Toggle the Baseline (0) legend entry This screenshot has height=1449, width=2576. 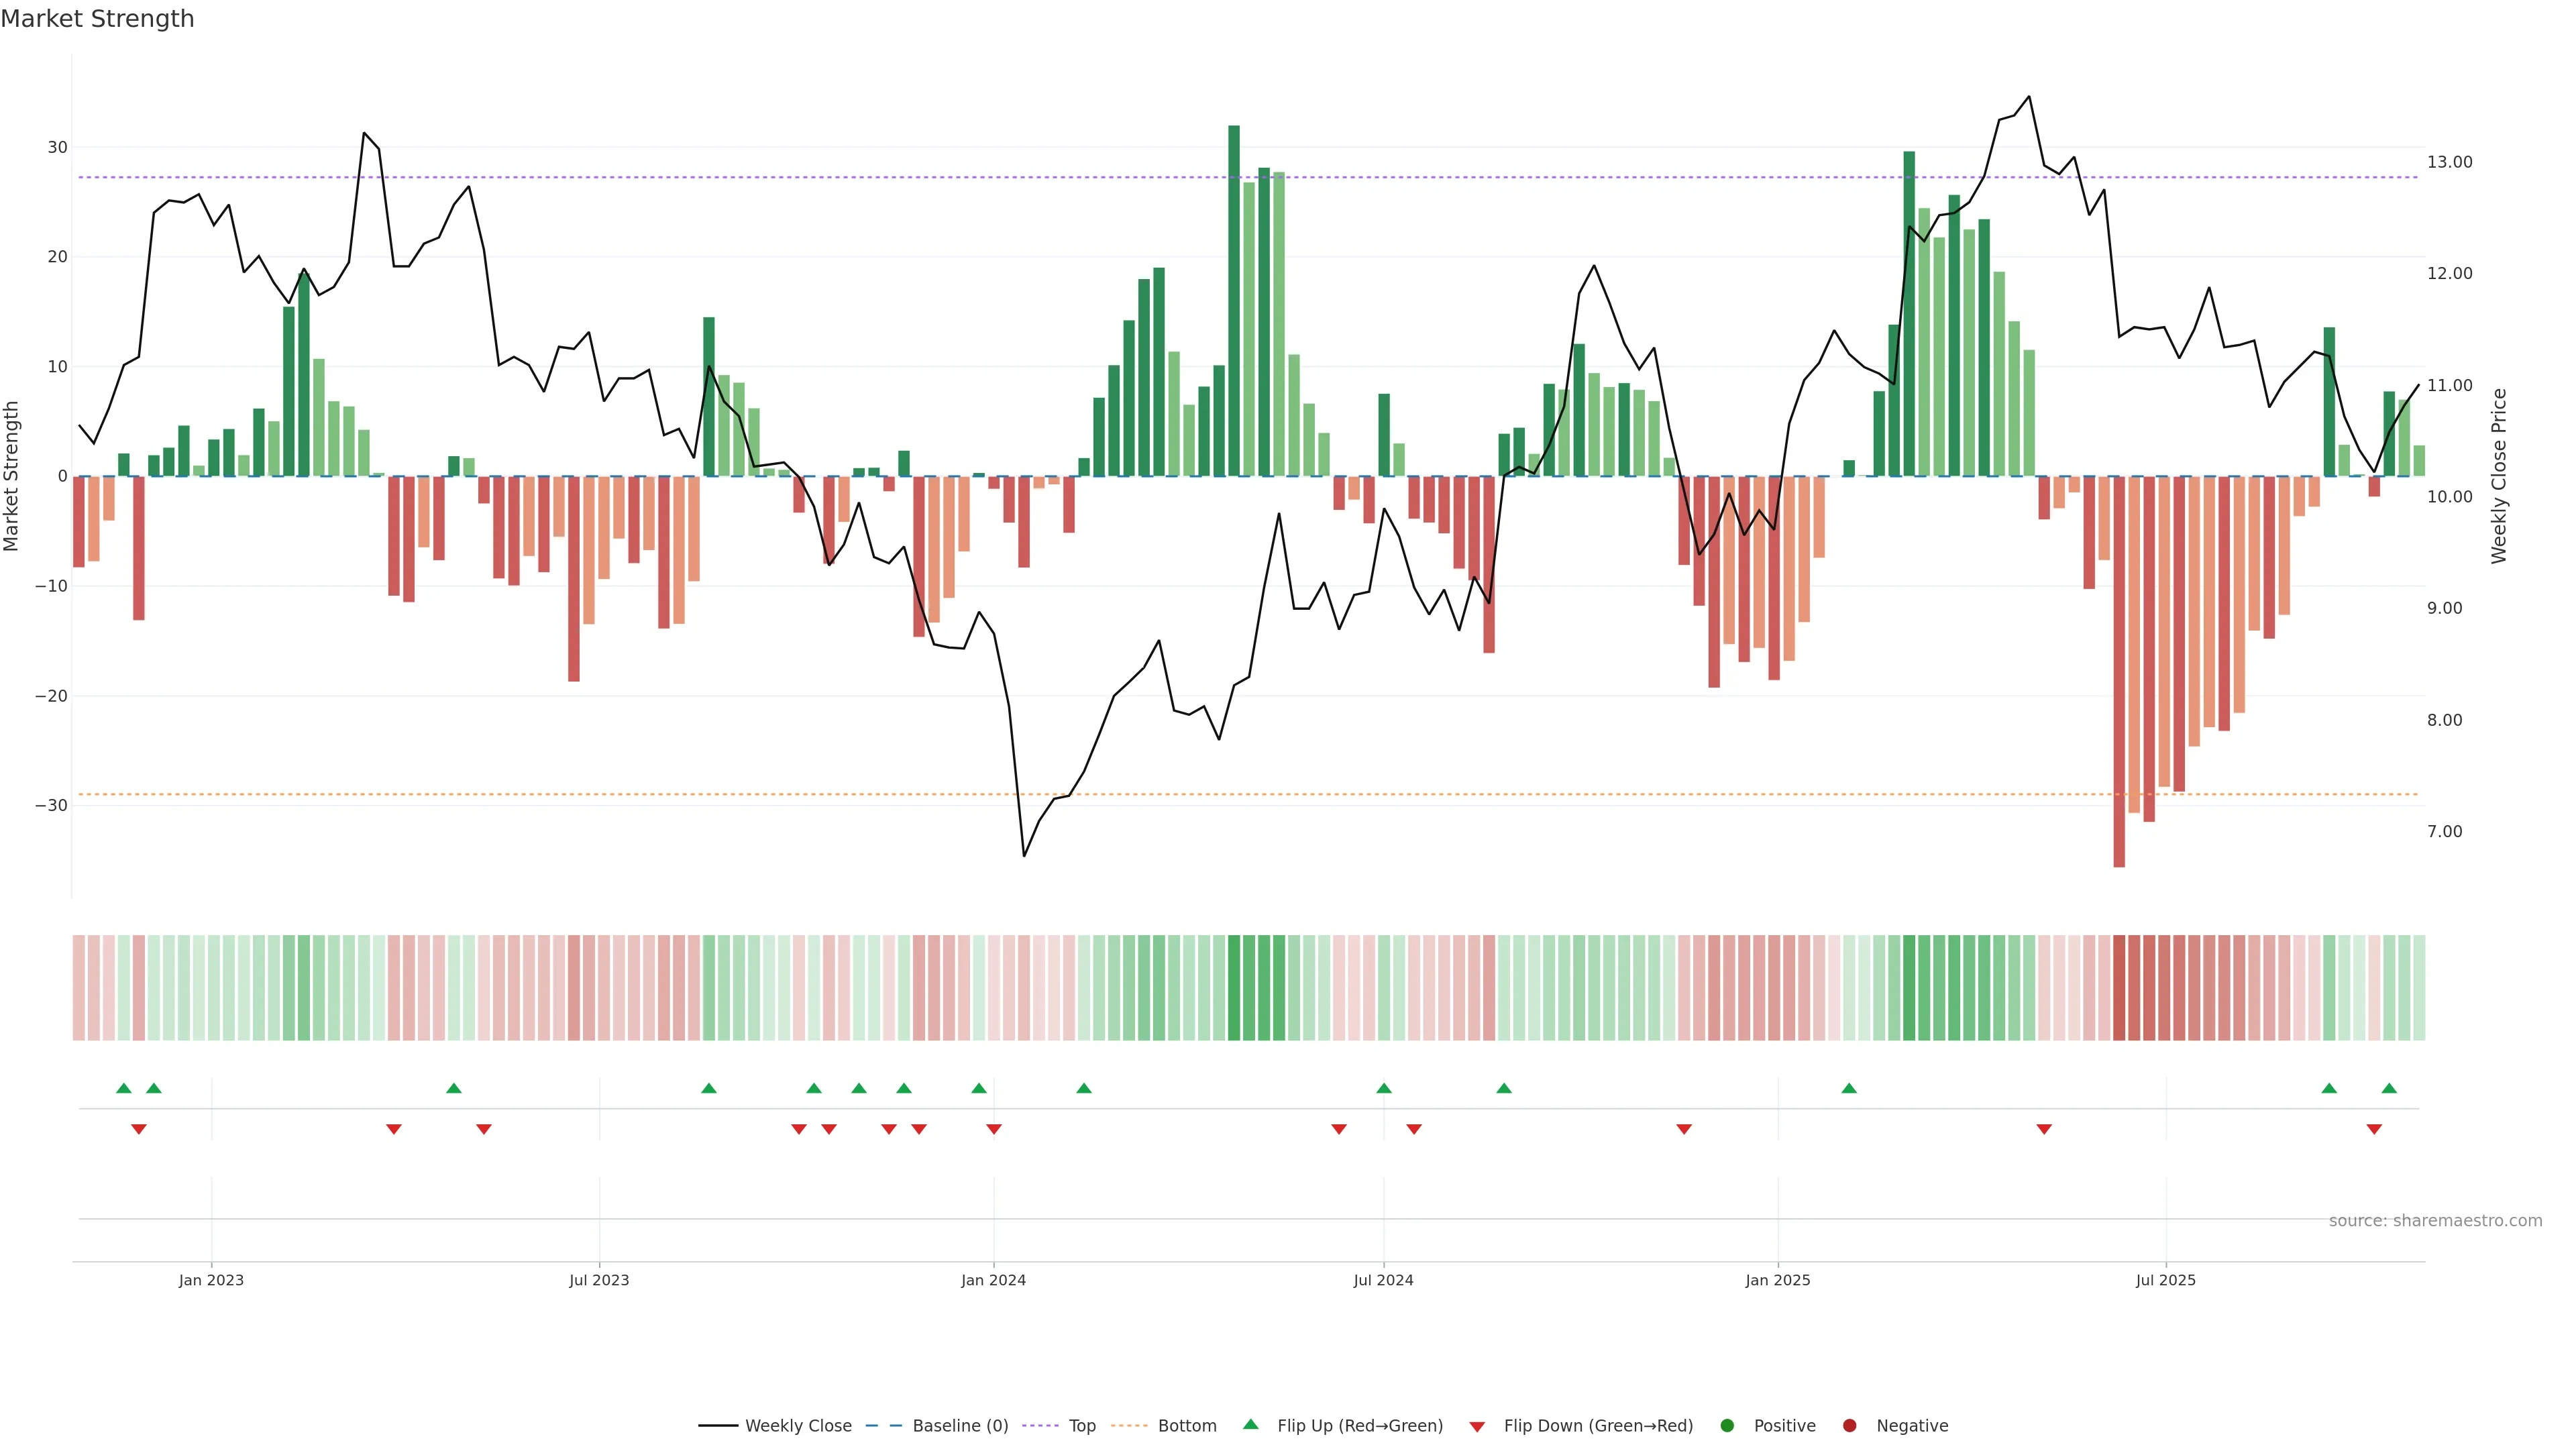pyautogui.click(x=959, y=1426)
